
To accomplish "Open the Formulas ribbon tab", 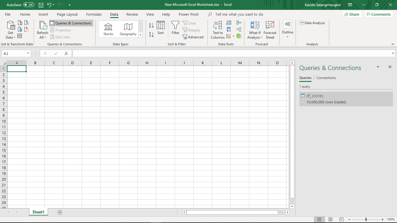I will tap(94, 14).
